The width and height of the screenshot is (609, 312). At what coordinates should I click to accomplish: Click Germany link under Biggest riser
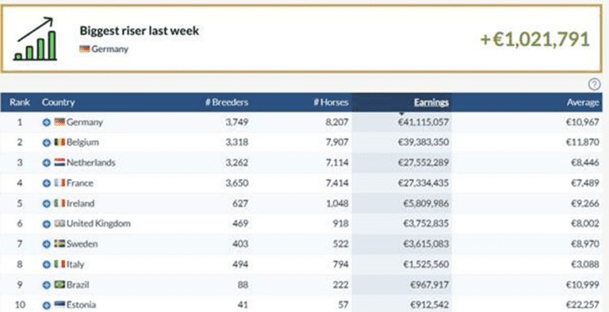[110, 49]
